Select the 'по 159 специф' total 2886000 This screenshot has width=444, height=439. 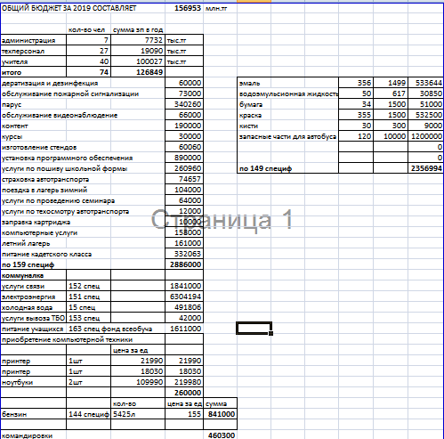tap(184, 264)
